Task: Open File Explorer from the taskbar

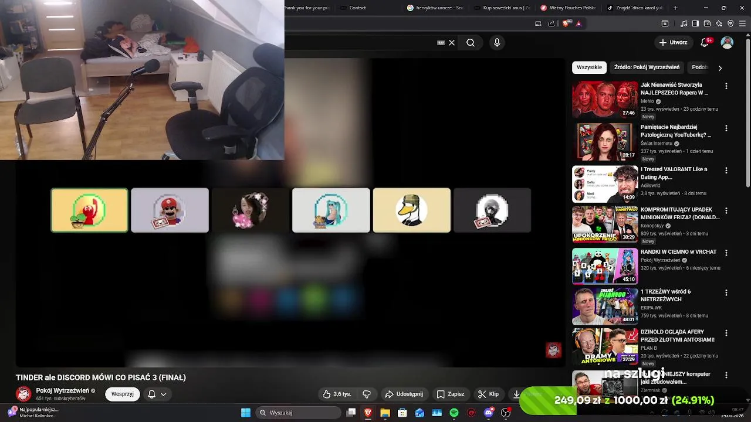Action: tap(385, 413)
